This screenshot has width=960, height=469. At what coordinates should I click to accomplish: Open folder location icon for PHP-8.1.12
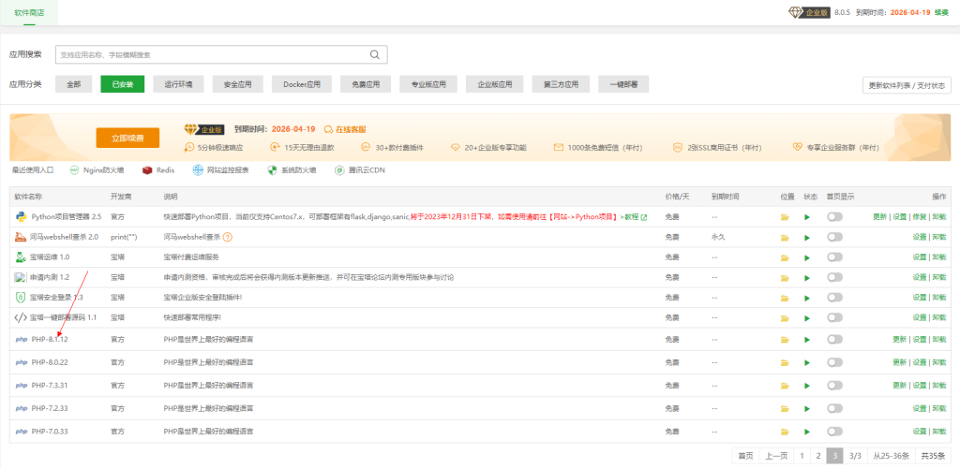(785, 340)
